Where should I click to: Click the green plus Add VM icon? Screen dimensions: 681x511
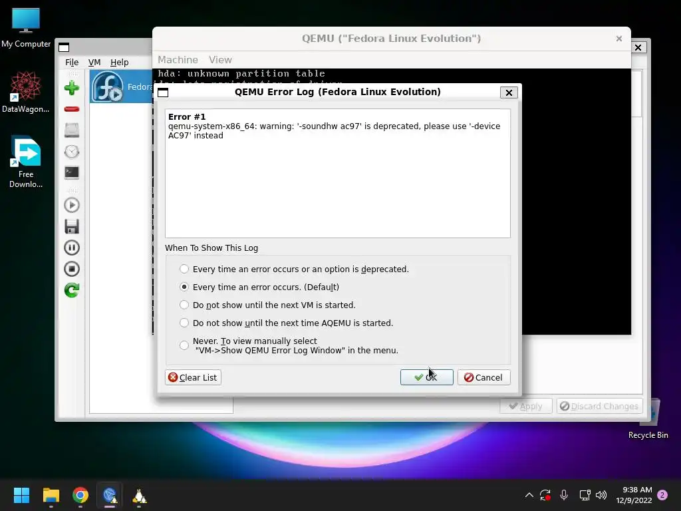click(x=72, y=88)
